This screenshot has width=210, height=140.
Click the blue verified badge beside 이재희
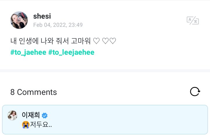[x=45, y=116]
